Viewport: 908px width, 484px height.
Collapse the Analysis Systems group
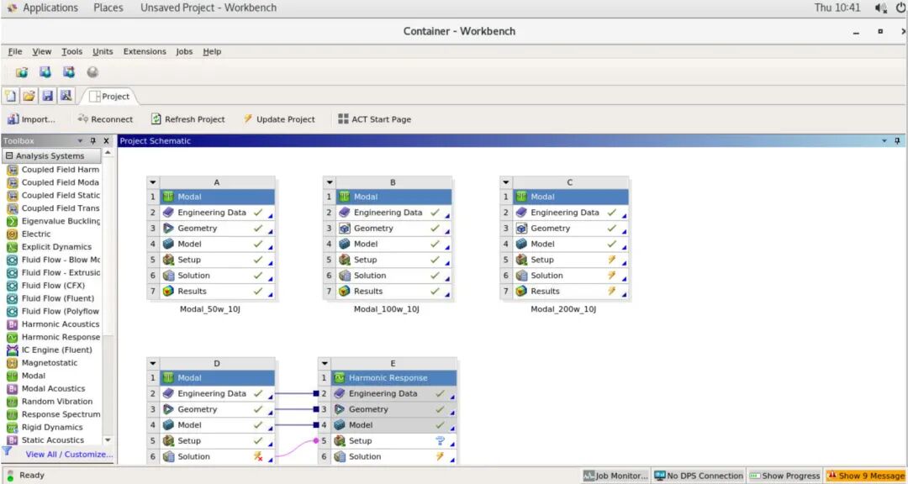(9, 155)
